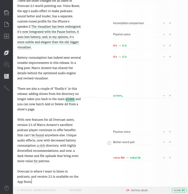The width and height of the screenshot is (188, 194).
Task: Open the book icon in the sidebar
Action: [x=7, y=76]
